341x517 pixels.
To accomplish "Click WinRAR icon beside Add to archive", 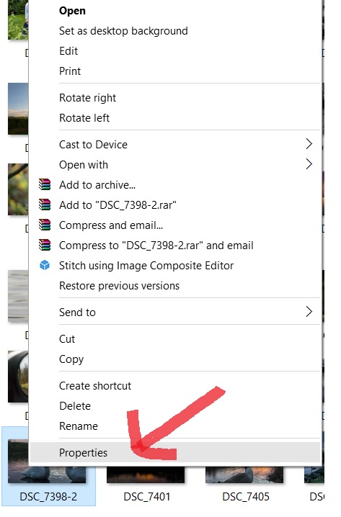I will pyautogui.click(x=45, y=184).
